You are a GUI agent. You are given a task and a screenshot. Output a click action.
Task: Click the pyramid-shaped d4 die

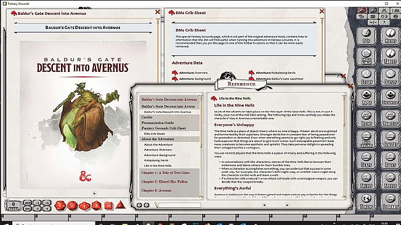121,205
